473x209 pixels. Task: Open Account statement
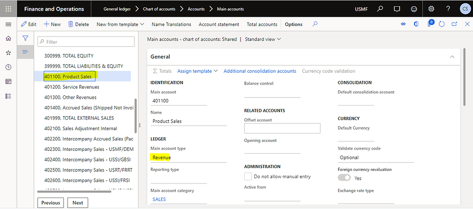tap(219, 25)
